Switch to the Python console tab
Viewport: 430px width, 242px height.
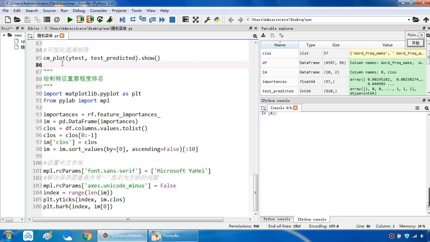pyautogui.click(x=277, y=219)
